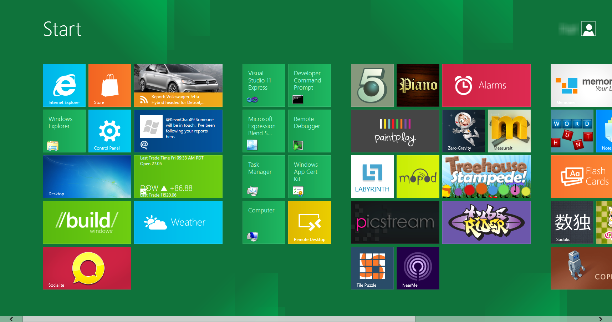Open the Desktop tile
612x322 pixels.
[x=87, y=177]
